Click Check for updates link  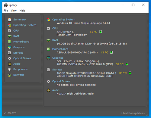pyautogui.click(x=133, y=113)
